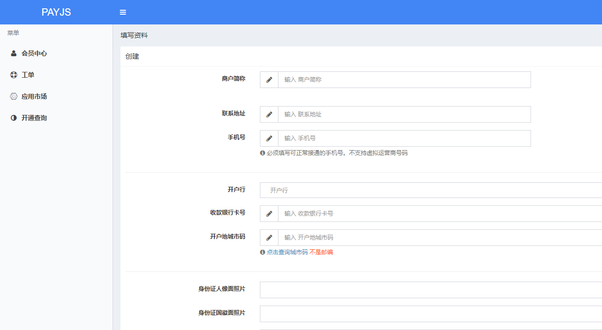Click pencil icon of 开户地城市码 field
602x330 pixels.
[x=269, y=238]
